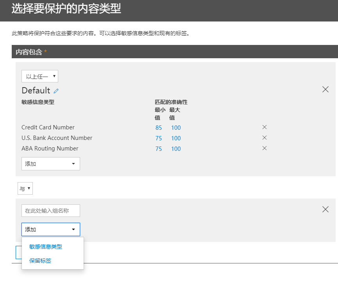Image resolution: width=338 pixels, height=281 pixels.
Task: Select the U.S. Bank Account Number label
Action: point(57,138)
